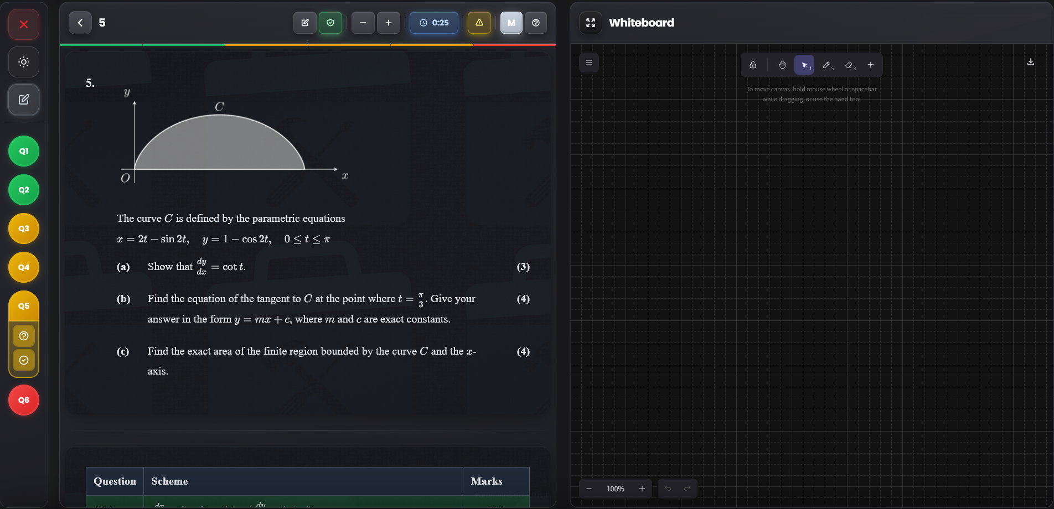This screenshot has height=509, width=1054.
Task: Toggle the yellow warning flag for this question
Action: point(479,23)
